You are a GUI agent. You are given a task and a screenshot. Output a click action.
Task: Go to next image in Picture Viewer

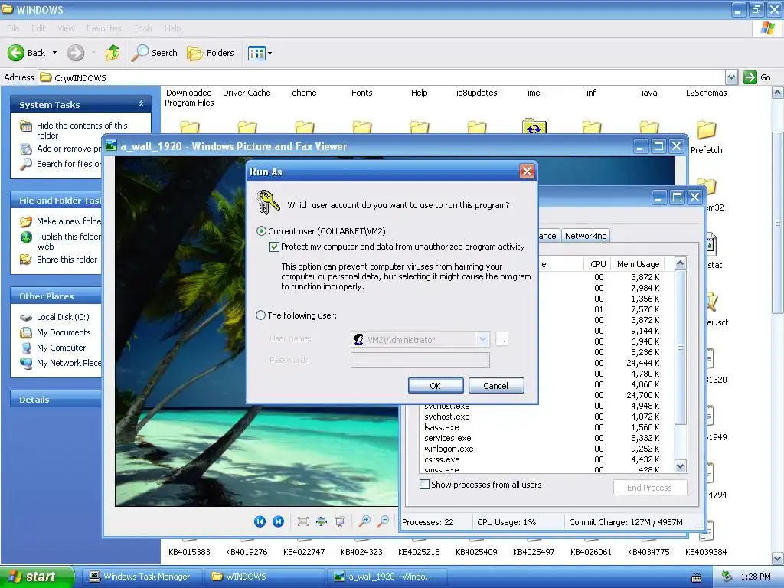coord(278,521)
